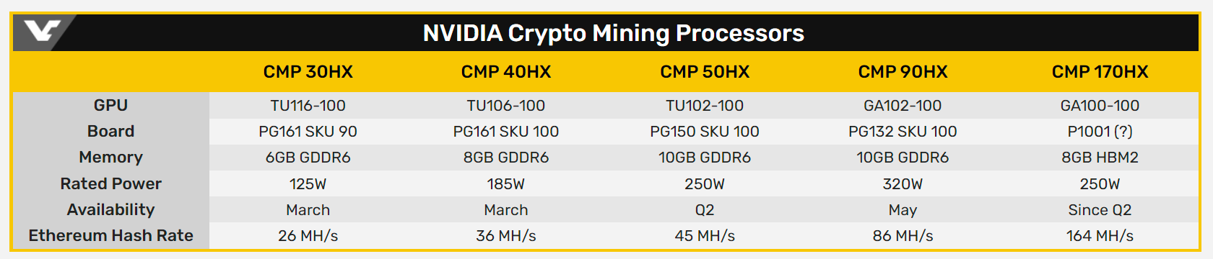This screenshot has width=1213, height=259.
Task: Select the CMP 50HX column header
Action: (x=705, y=72)
